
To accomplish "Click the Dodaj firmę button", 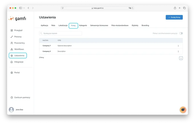I will pos(174,17).
